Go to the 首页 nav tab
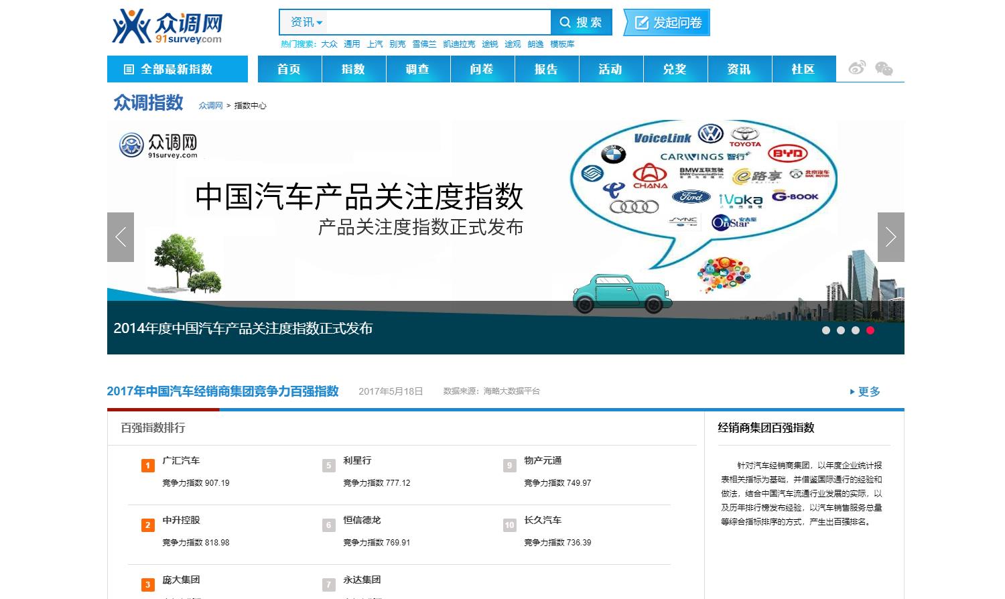 click(289, 69)
